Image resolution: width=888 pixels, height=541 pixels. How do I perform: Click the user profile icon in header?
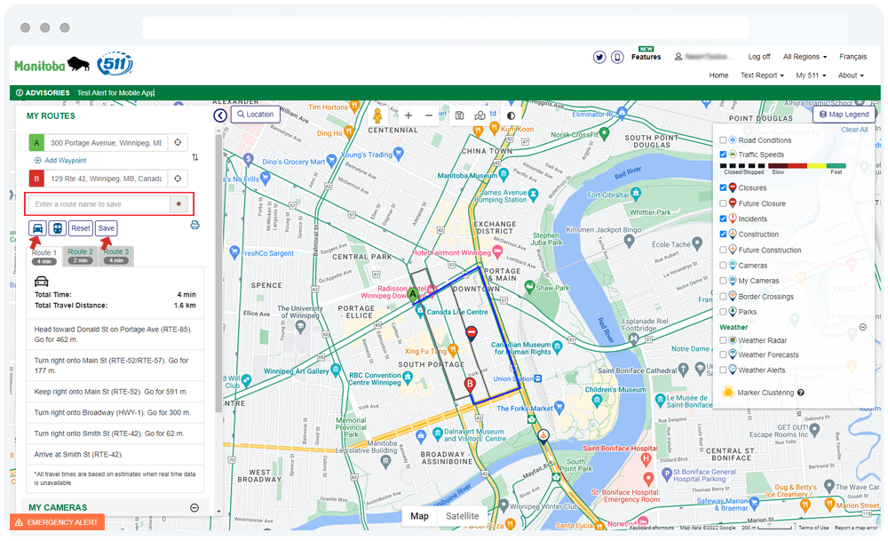coord(678,57)
